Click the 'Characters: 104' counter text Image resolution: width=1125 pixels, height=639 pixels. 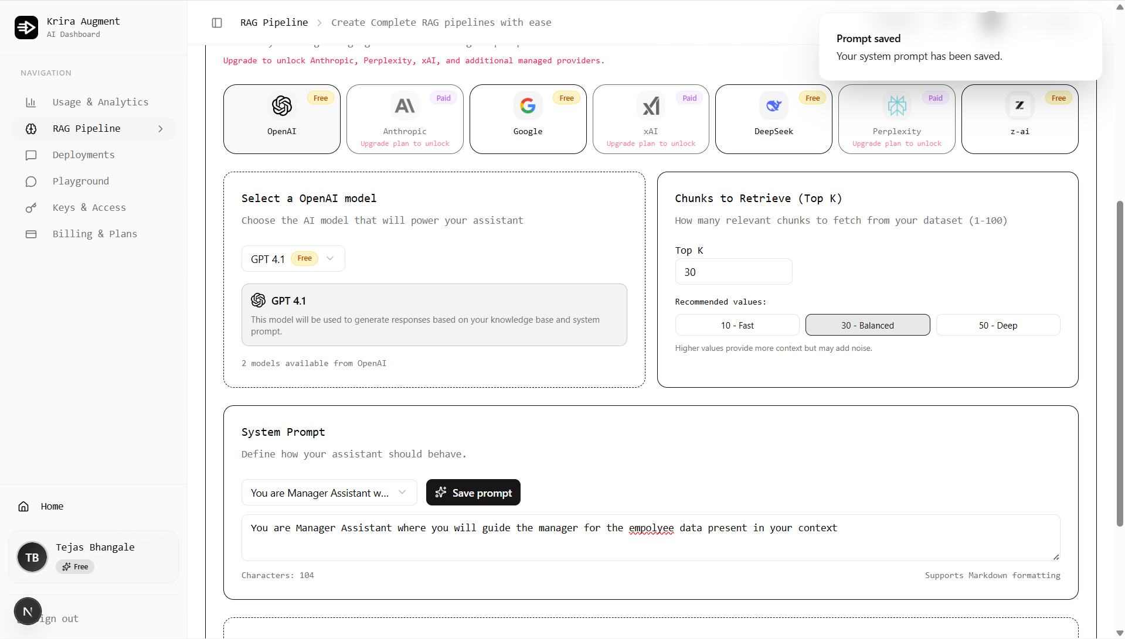(x=278, y=576)
